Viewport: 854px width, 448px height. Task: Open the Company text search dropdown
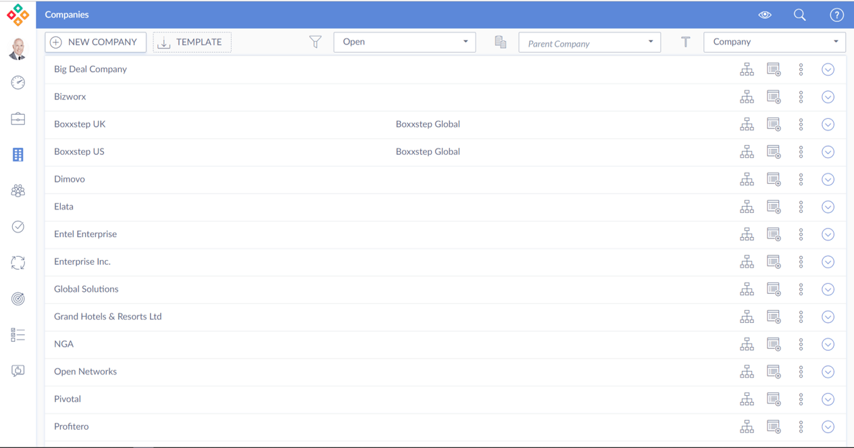coord(774,42)
